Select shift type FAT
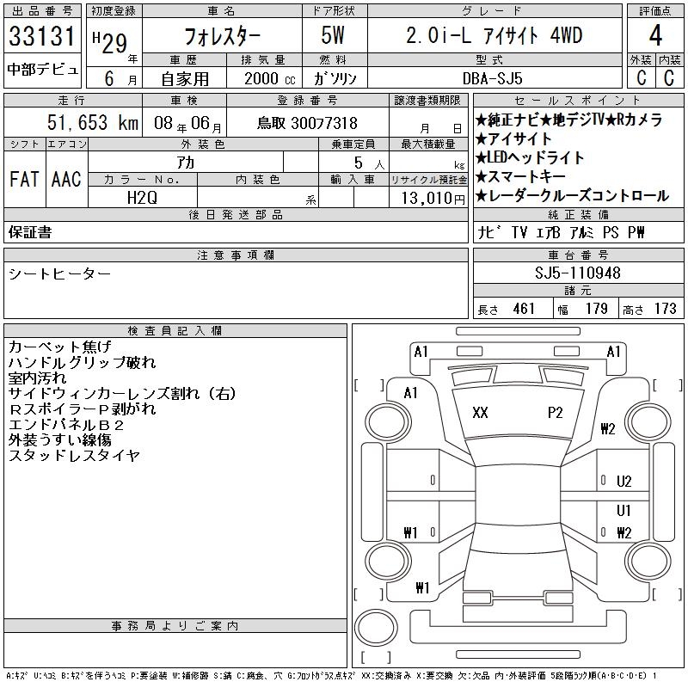This screenshot has width=688, height=688. pyautogui.click(x=25, y=179)
